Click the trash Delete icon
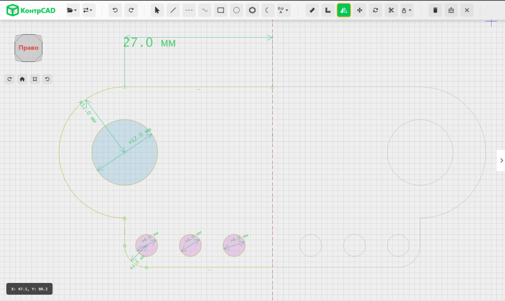 pyautogui.click(x=435, y=10)
